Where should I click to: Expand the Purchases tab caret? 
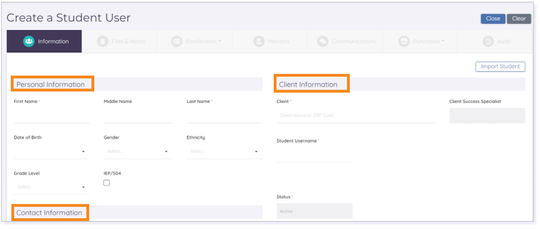tap(442, 41)
